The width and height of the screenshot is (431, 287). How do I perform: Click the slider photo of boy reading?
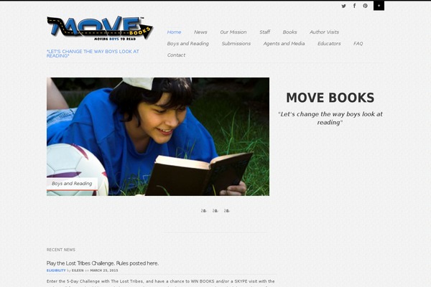click(158, 136)
